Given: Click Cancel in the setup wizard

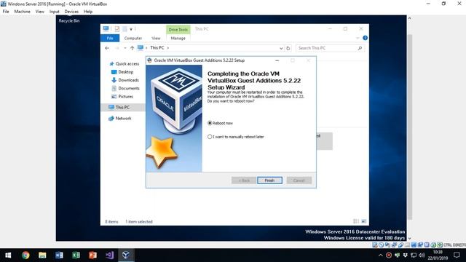Looking at the screenshot, I should click(299, 180).
